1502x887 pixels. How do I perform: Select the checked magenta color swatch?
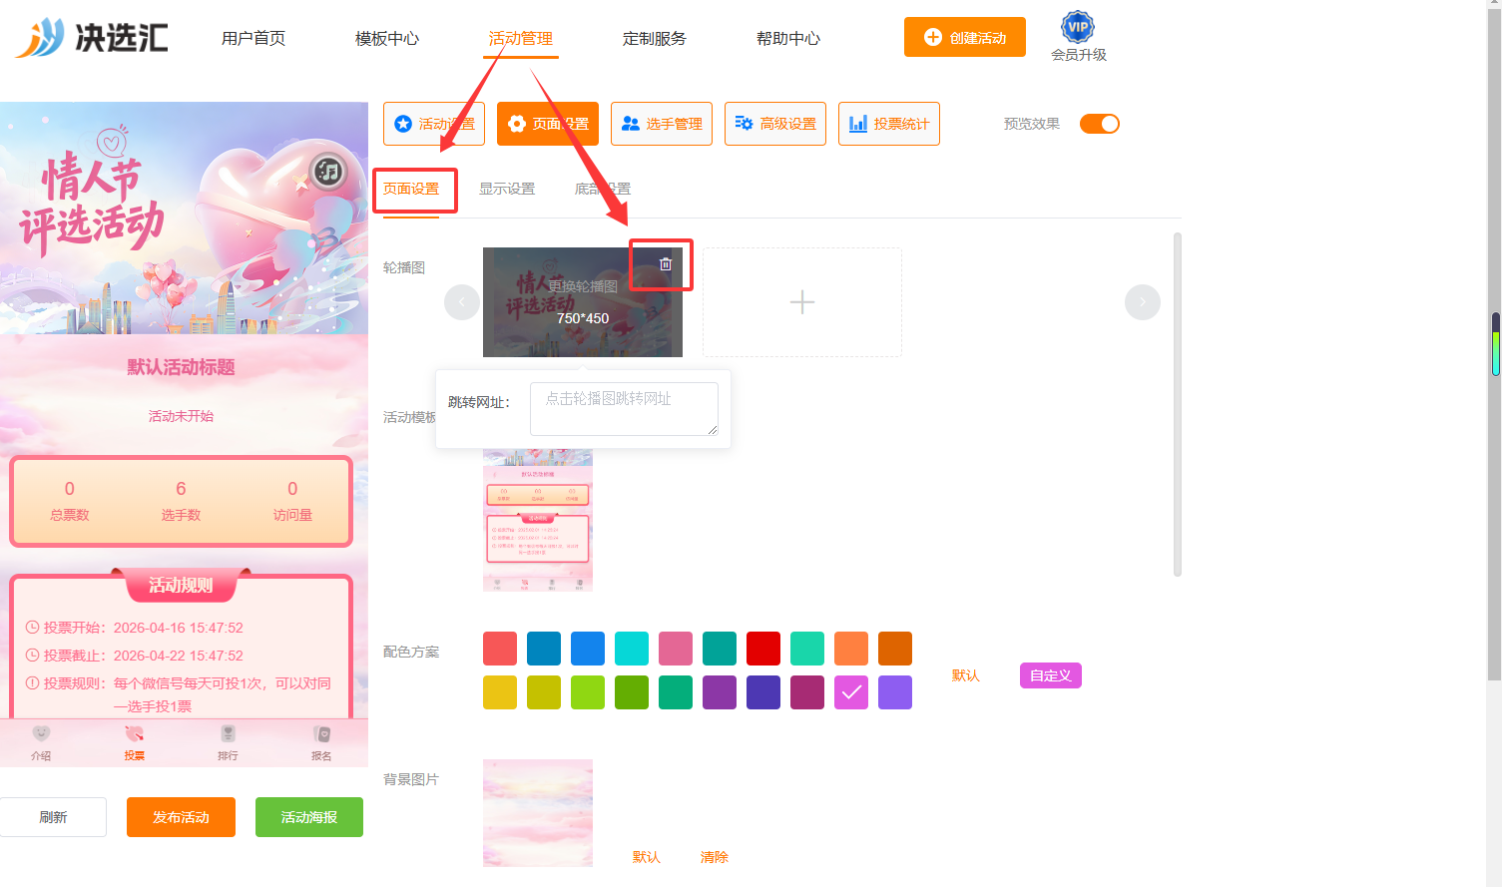pyautogui.click(x=851, y=692)
